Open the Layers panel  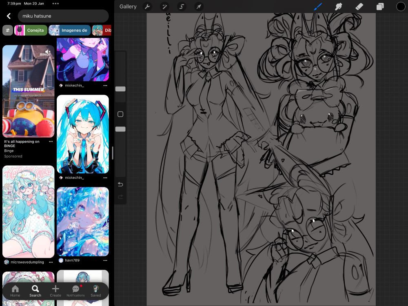pos(380,7)
